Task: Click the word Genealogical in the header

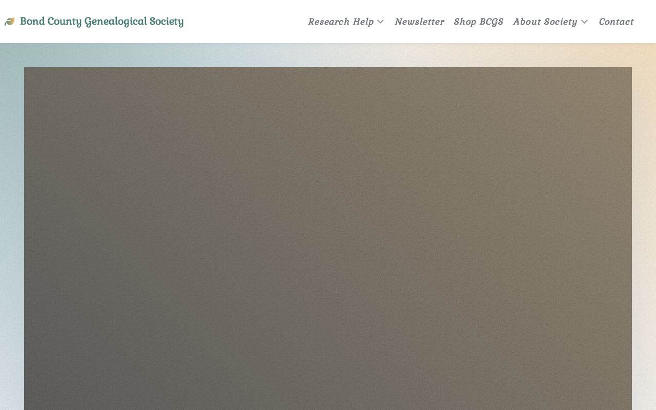Action: point(115,22)
